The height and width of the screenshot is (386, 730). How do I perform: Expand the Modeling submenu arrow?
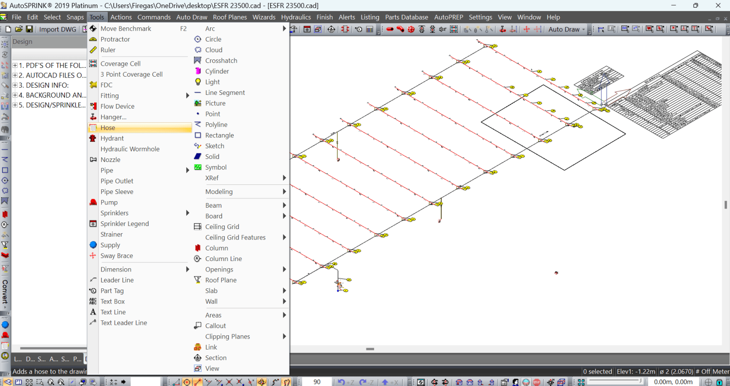(x=284, y=192)
